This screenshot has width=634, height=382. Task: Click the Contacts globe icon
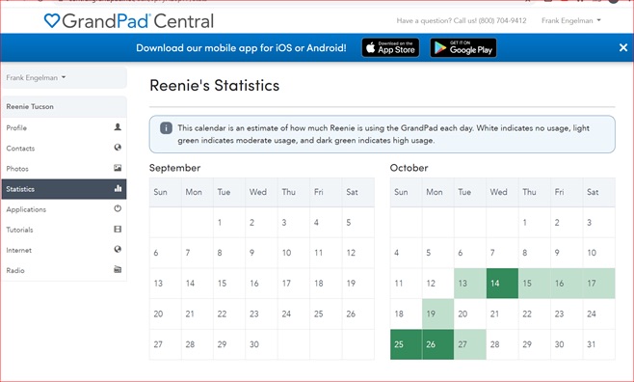pos(118,148)
